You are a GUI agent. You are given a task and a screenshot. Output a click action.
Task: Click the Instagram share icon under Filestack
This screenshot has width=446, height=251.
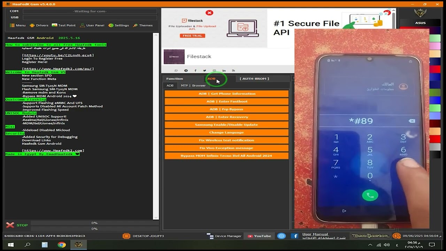[x=214, y=70]
